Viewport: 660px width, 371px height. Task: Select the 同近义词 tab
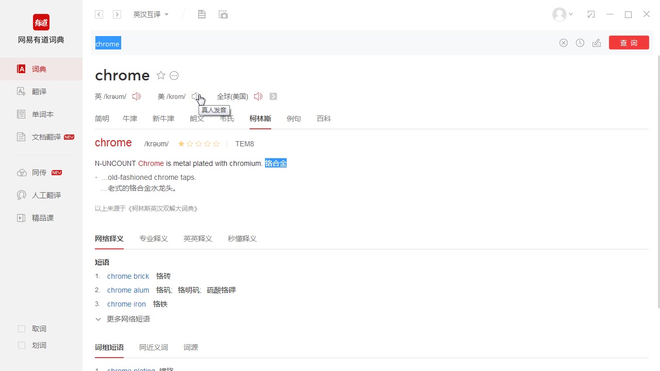154,347
